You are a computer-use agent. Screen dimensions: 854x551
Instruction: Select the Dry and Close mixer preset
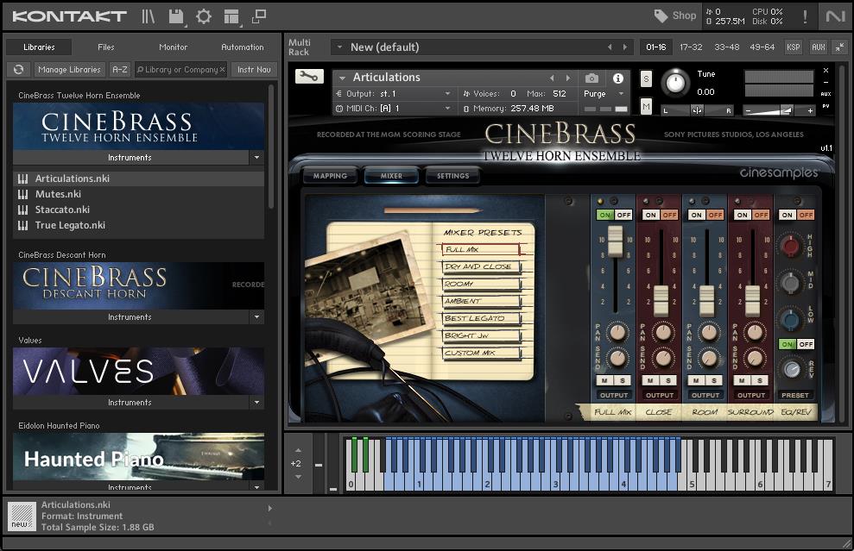coord(480,266)
